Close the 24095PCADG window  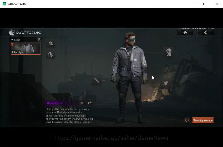point(217,4)
